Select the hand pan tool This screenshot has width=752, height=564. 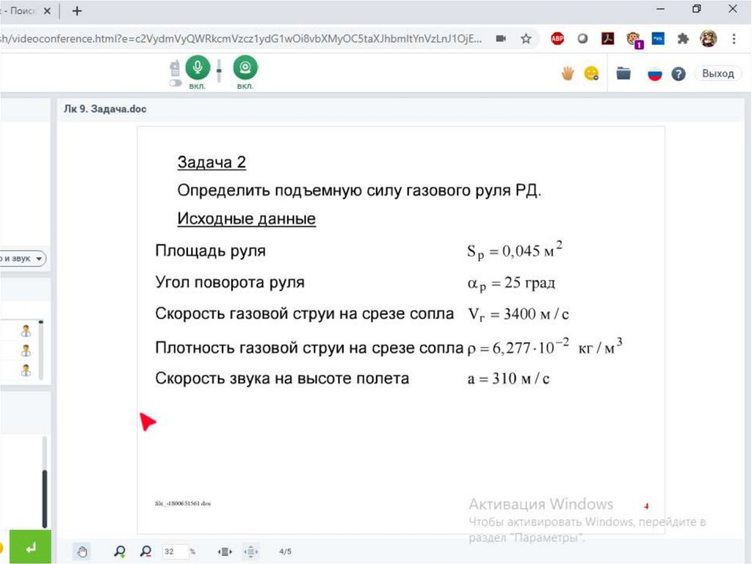(x=82, y=551)
